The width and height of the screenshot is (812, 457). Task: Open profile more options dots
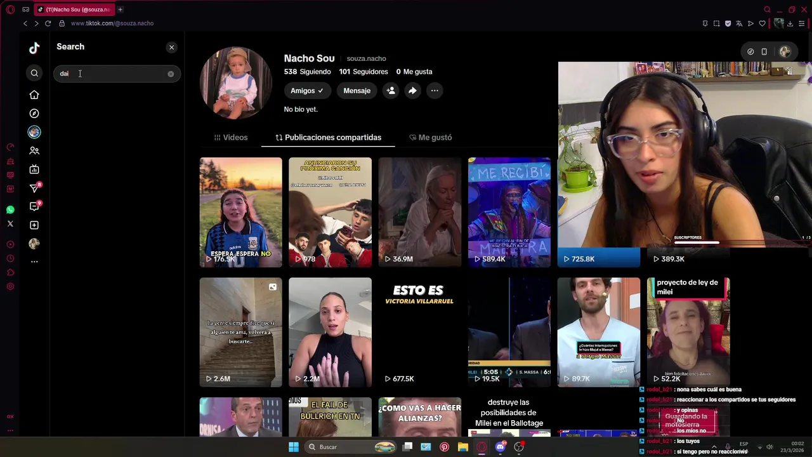(x=435, y=91)
